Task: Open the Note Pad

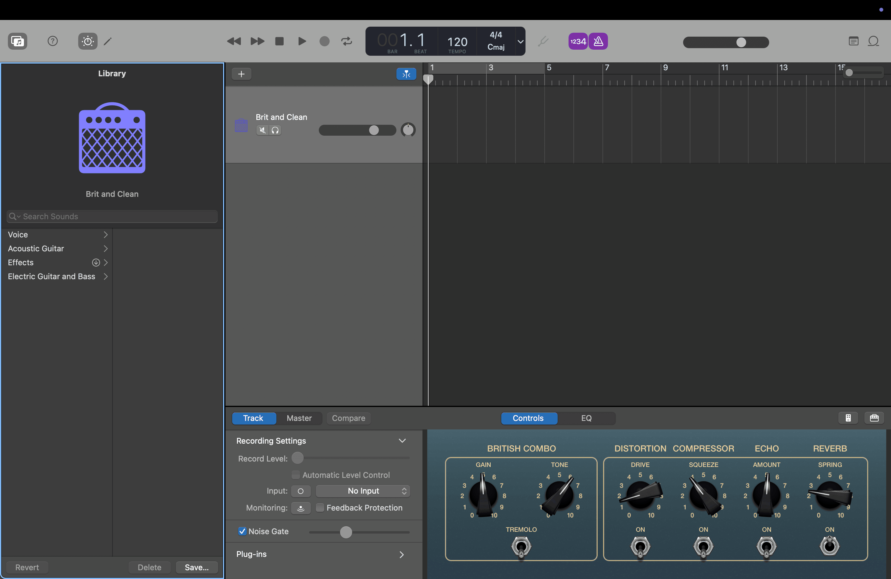Action: 853,41
